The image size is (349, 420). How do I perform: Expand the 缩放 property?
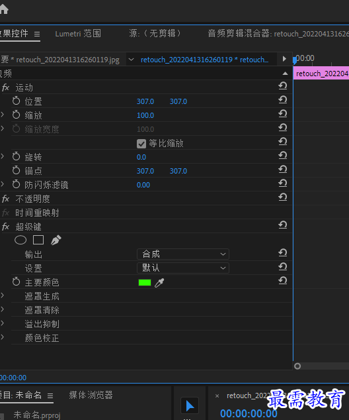click(x=2, y=115)
